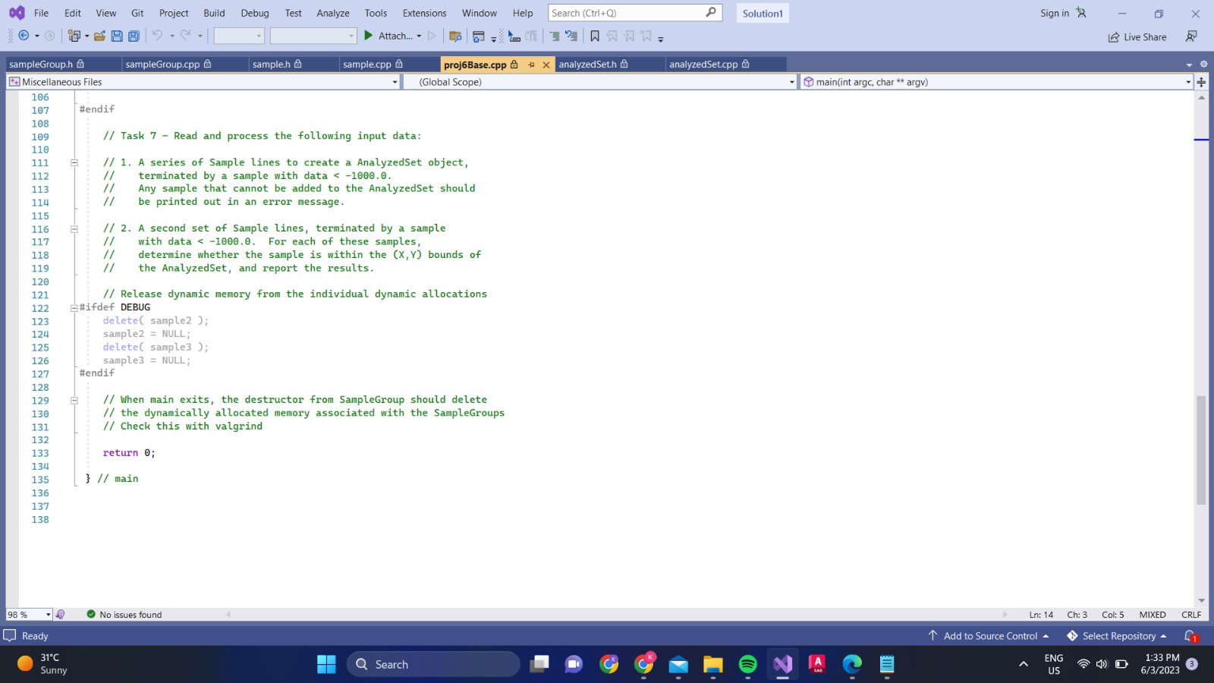Click the No issues found indicator
This screenshot has width=1214, height=683.
(x=124, y=615)
